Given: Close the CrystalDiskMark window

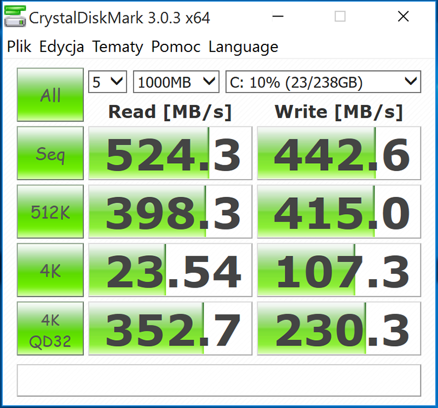Looking at the screenshot, I should pyautogui.click(x=403, y=16).
